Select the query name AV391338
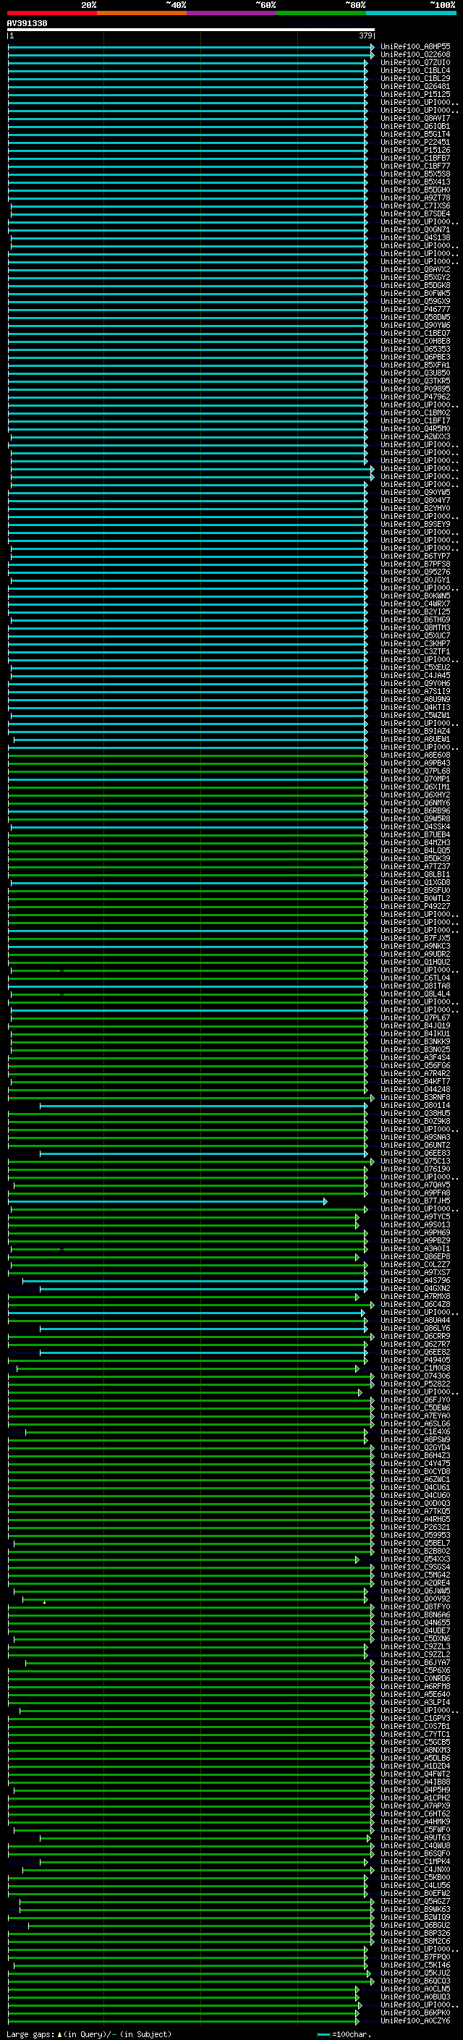Screen dimensions: 463x2040 click(x=27, y=23)
